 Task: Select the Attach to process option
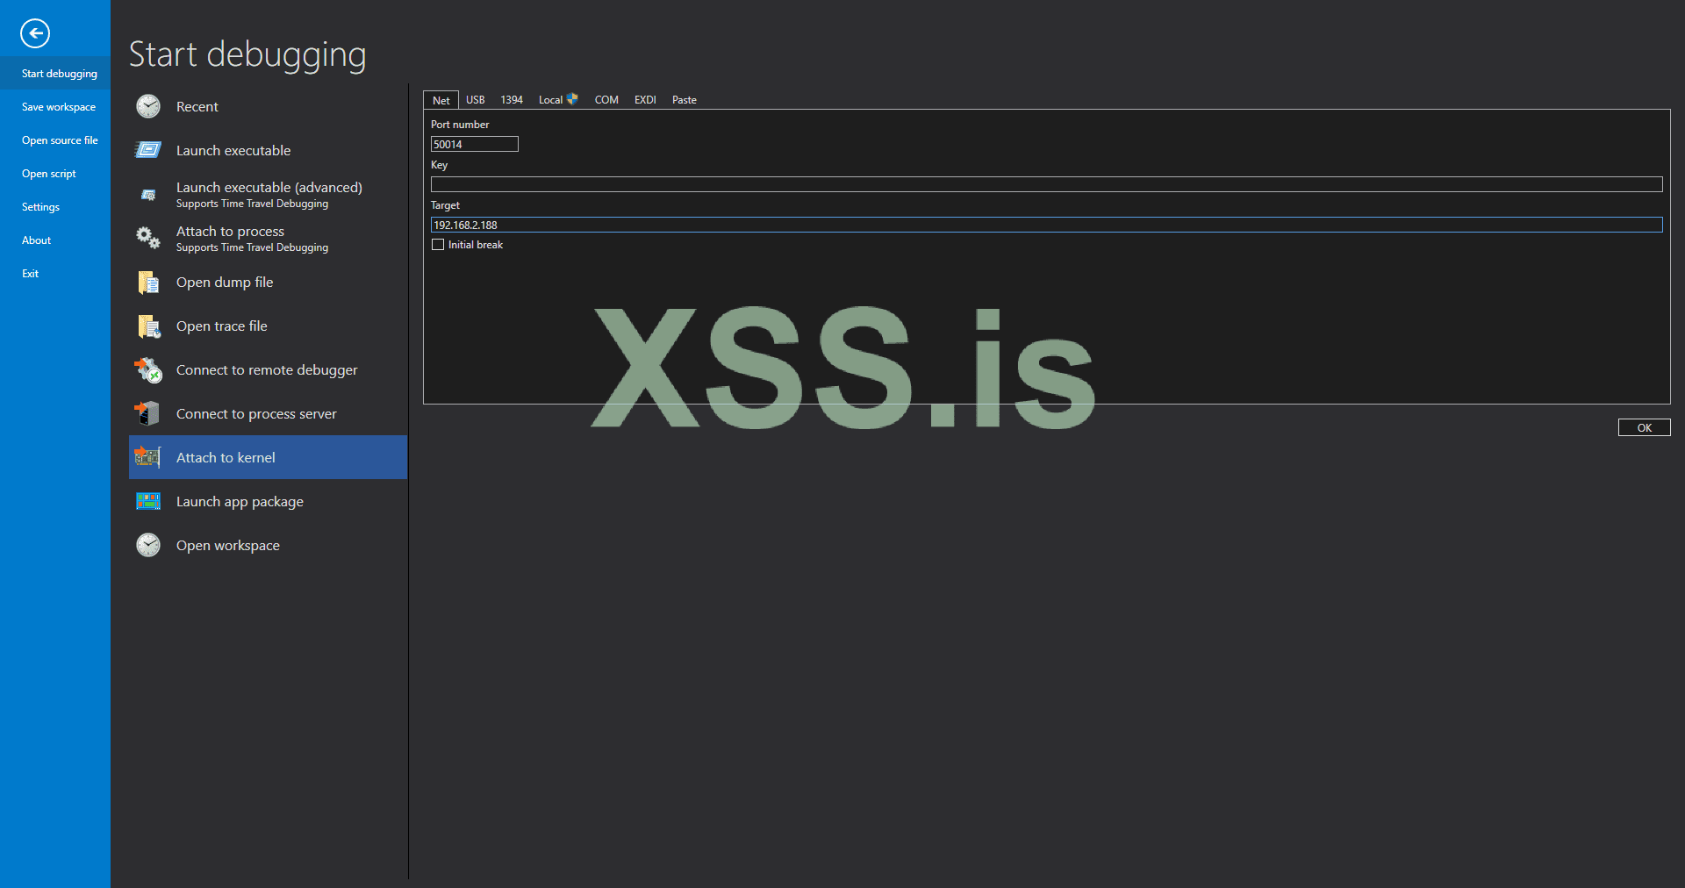click(268, 238)
